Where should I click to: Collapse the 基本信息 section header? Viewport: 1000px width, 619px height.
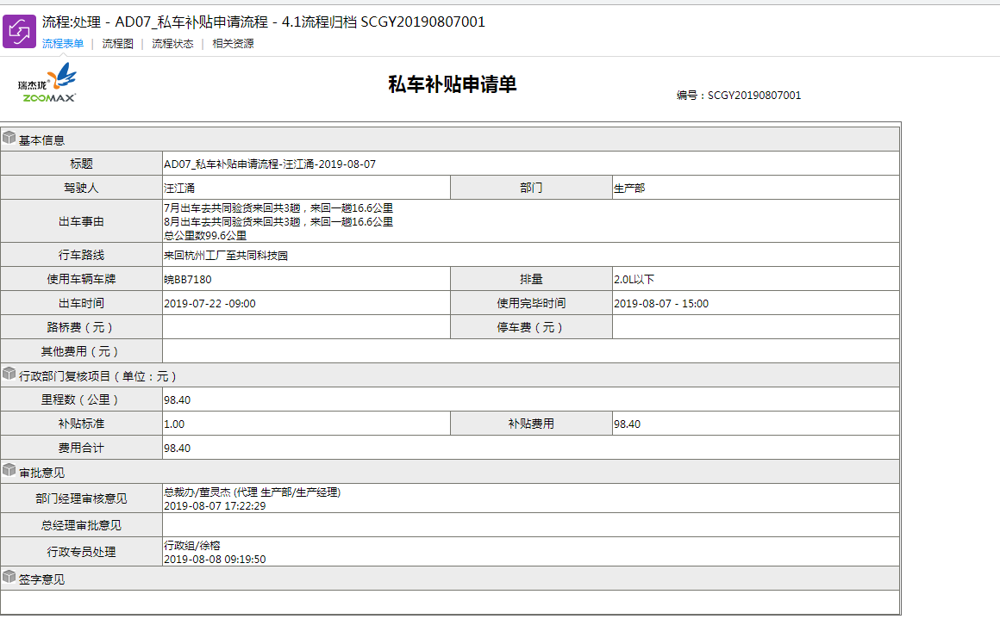[x=41, y=140]
